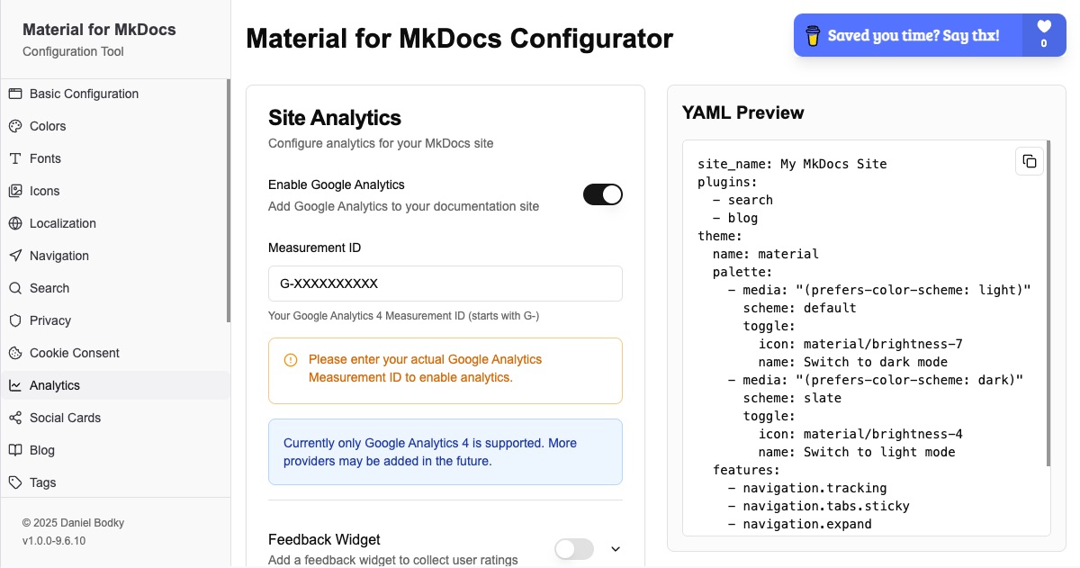Click the Navigation paper-plane icon
This screenshot has width=1080, height=568.
point(13,256)
